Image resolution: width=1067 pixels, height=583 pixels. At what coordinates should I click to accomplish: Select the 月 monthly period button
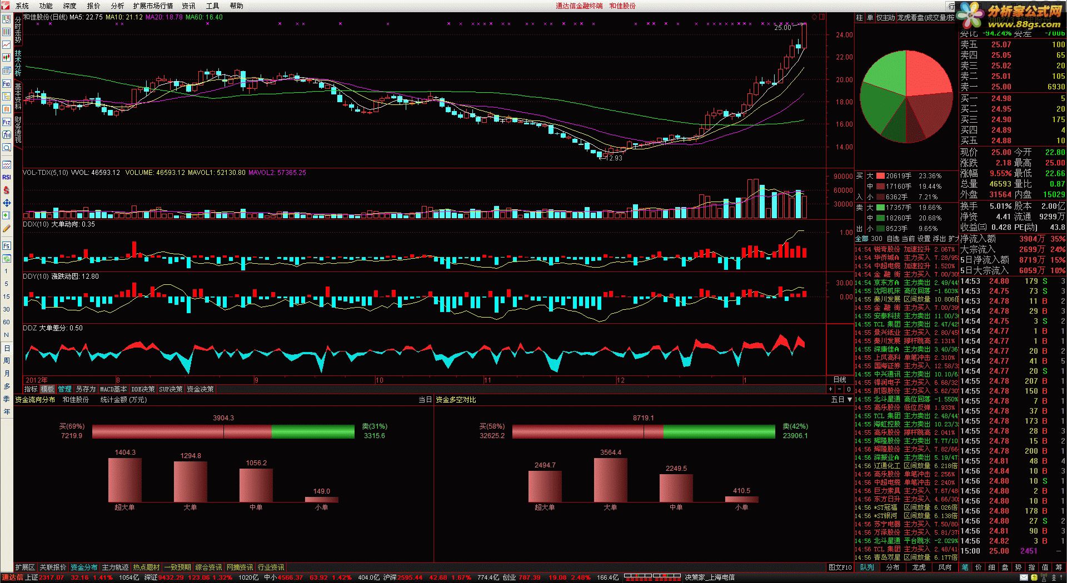tap(6, 373)
